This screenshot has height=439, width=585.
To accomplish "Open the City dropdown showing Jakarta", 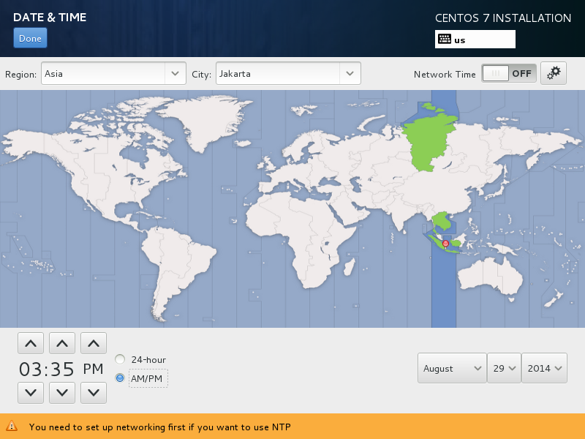I will click(288, 73).
